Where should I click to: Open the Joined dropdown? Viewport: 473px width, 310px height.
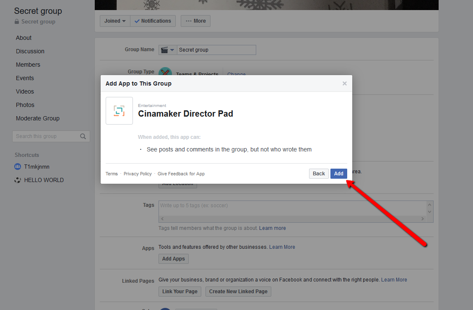click(x=115, y=21)
